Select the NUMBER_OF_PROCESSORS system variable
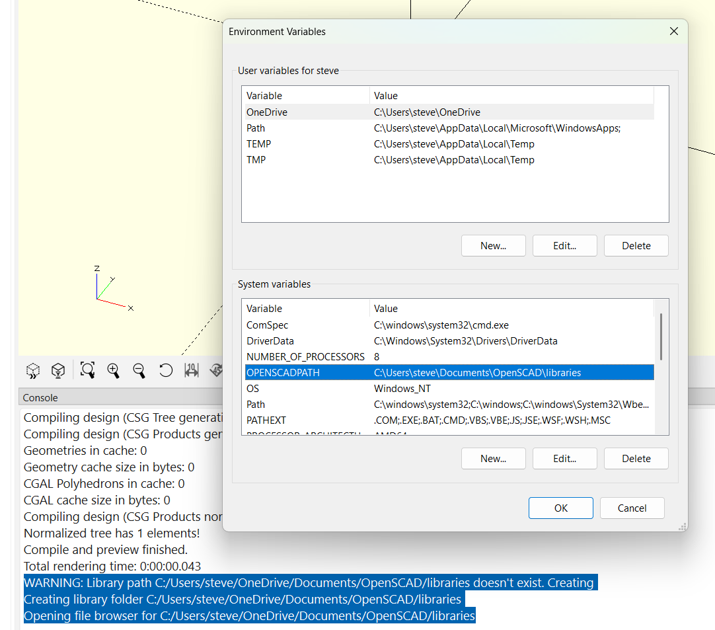The width and height of the screenshot is (715, 630). tap(449, 357)
